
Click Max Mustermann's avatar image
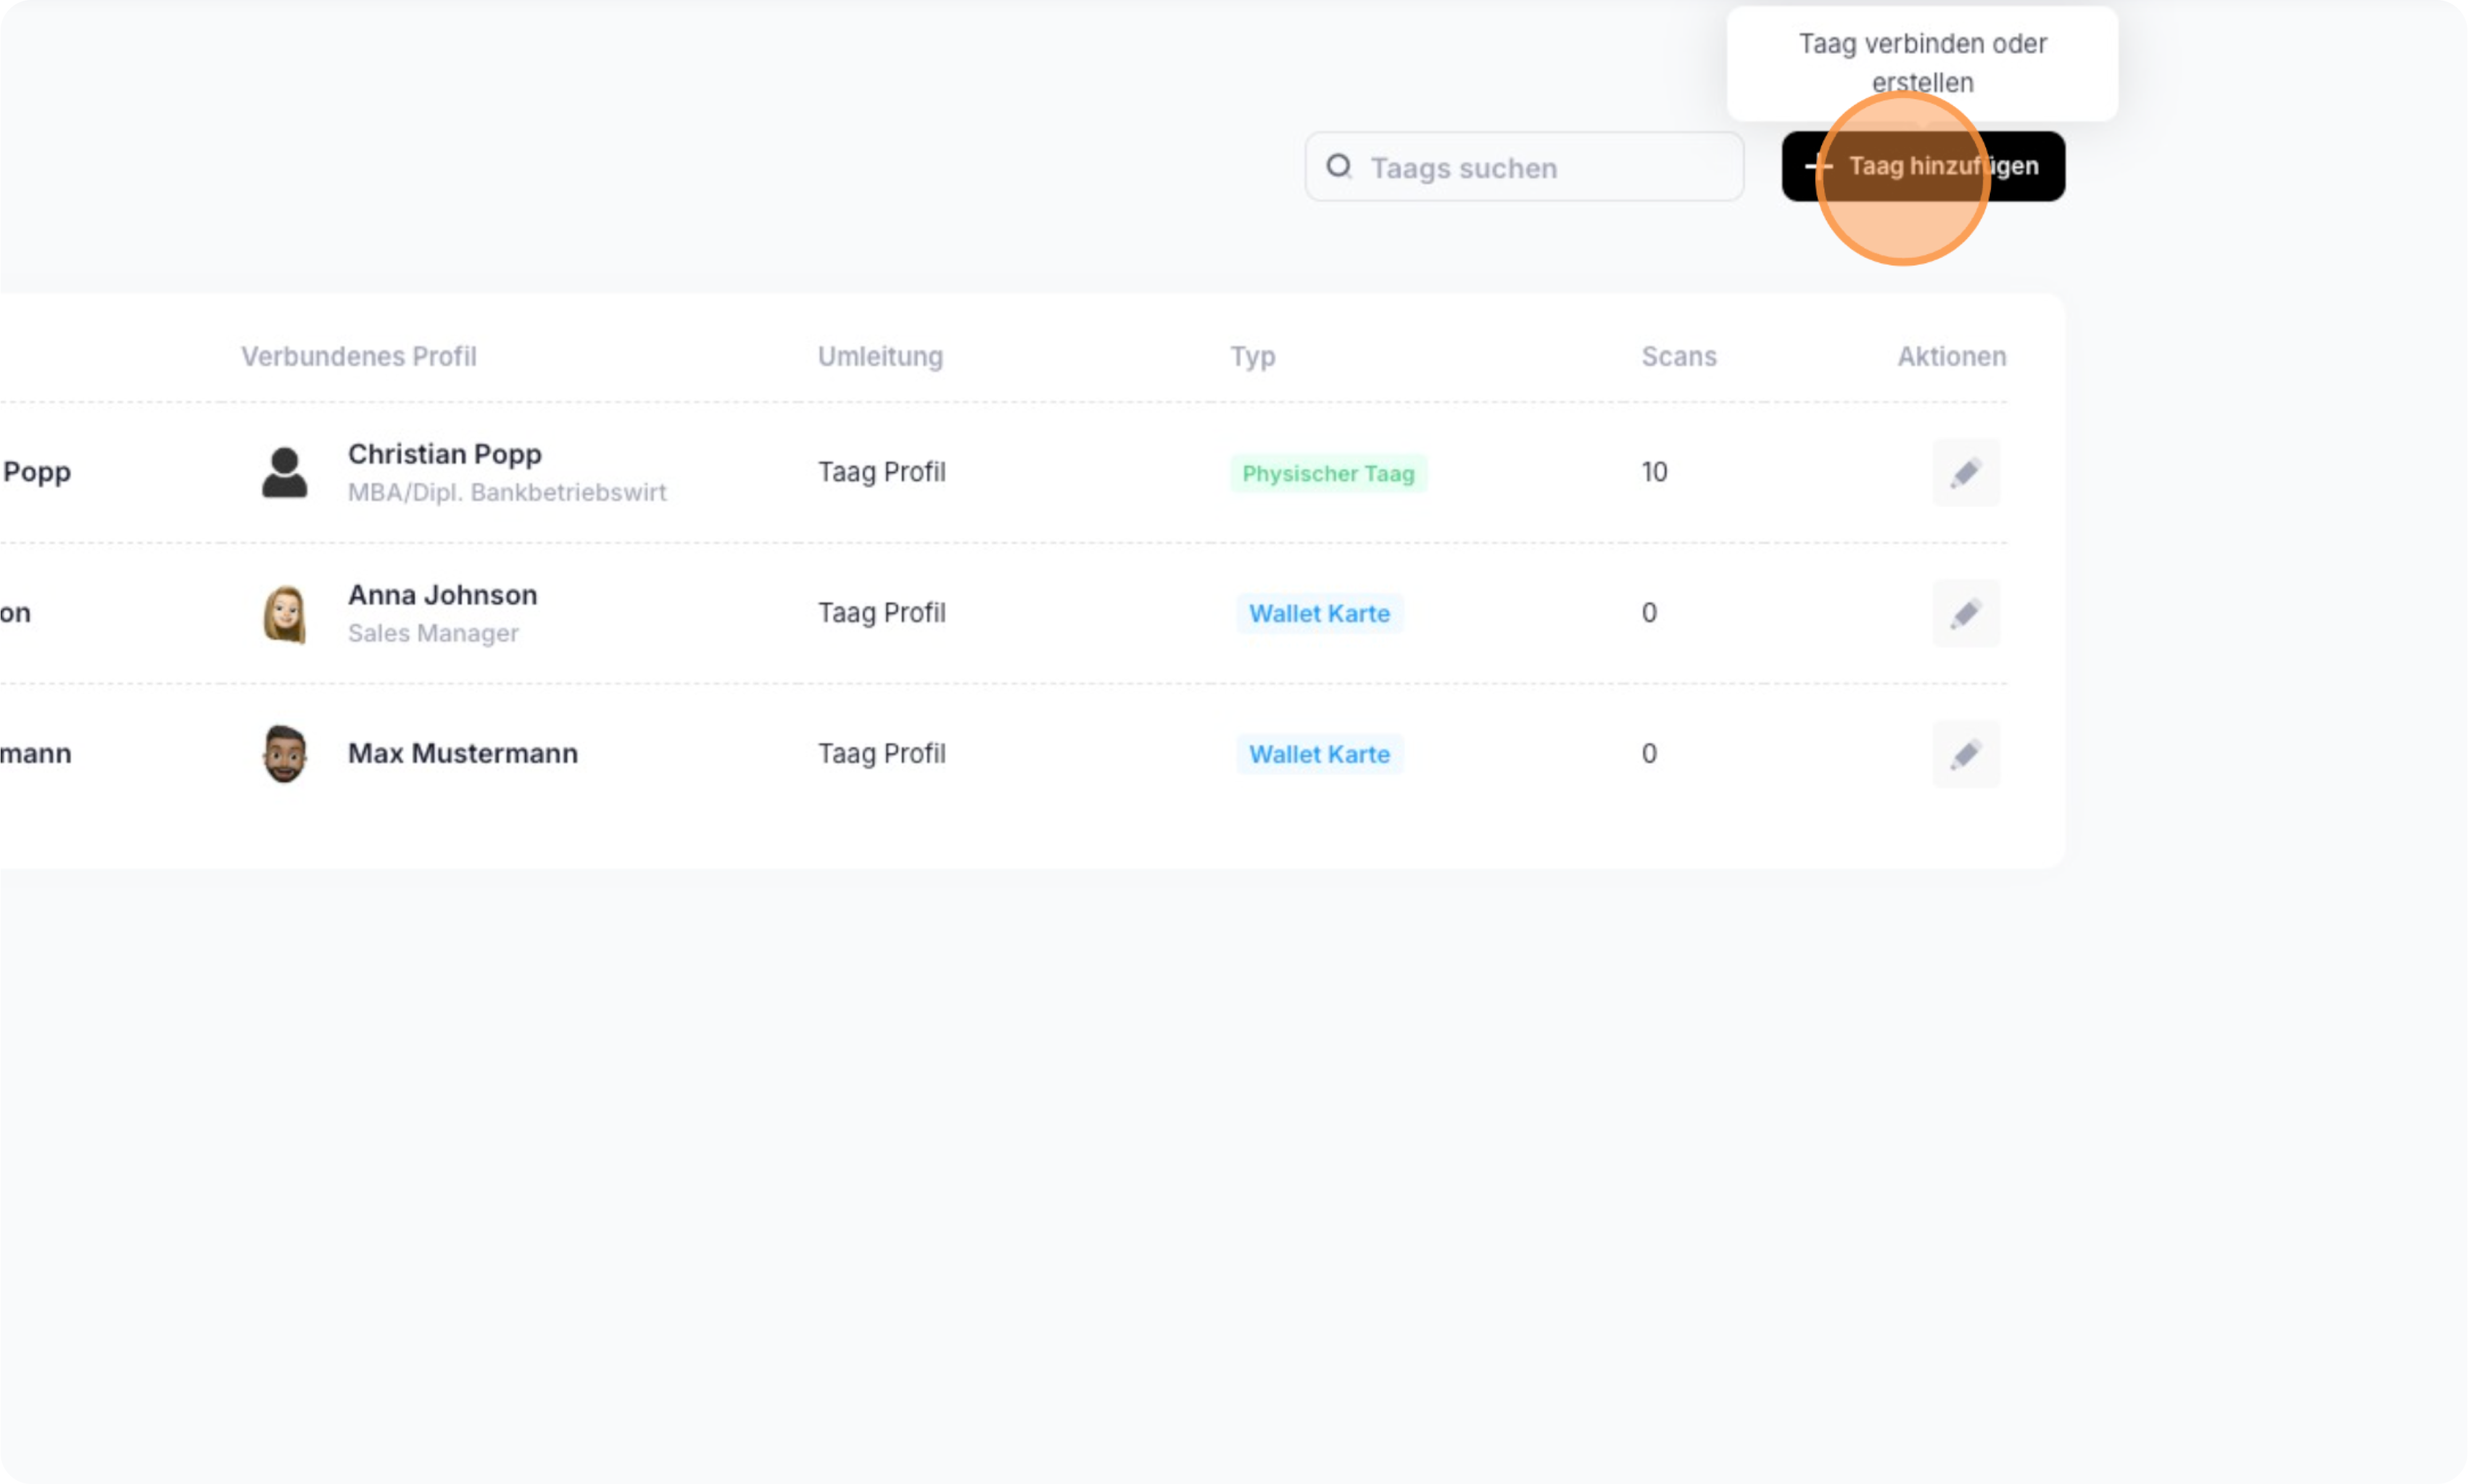(x=284, y=754)
